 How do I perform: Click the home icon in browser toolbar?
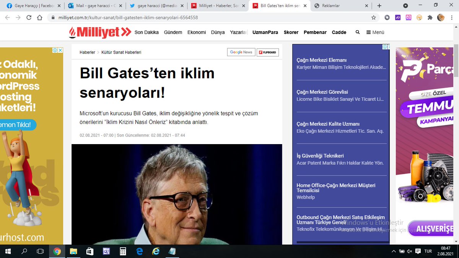40,18
